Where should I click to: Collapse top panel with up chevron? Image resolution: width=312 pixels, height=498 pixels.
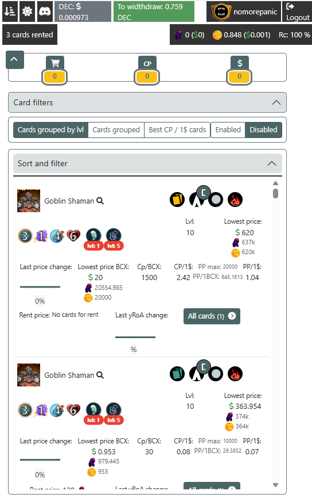(x=14, y=60)
